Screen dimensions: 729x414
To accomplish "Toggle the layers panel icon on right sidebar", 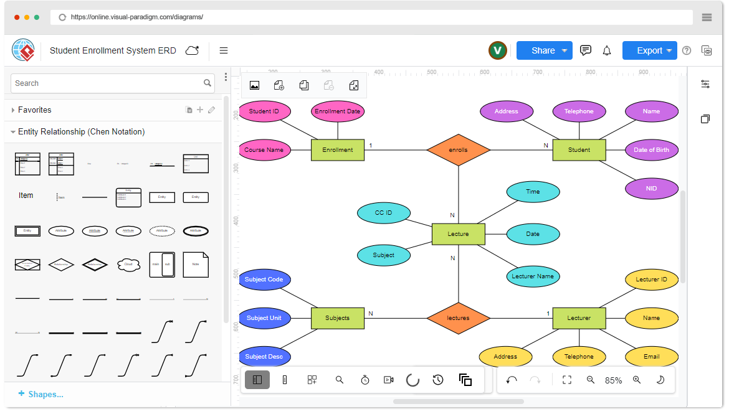I will pos(705,119).
